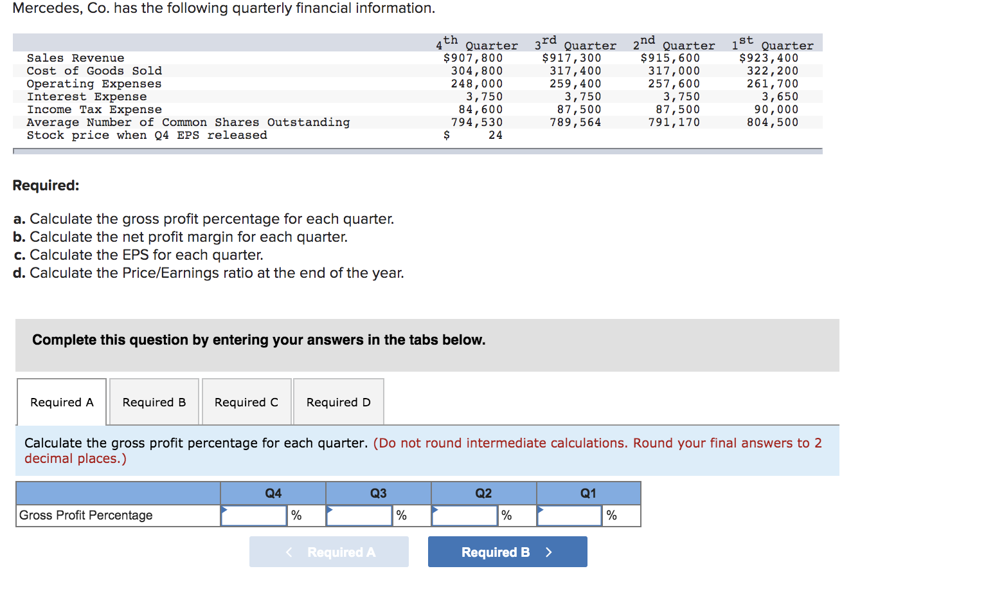The height and width of the screenshot is (616, 986).
Task: Click the percent sign beside the Q4 field
Action: coord(296,515)
